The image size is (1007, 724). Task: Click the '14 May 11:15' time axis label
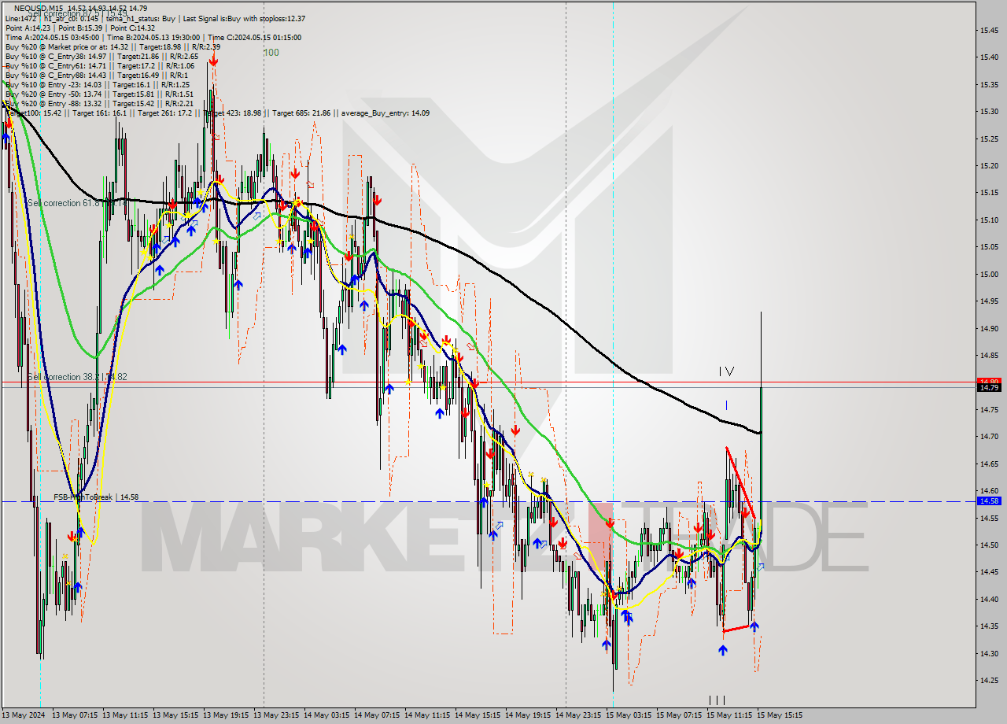click(427, 715)
